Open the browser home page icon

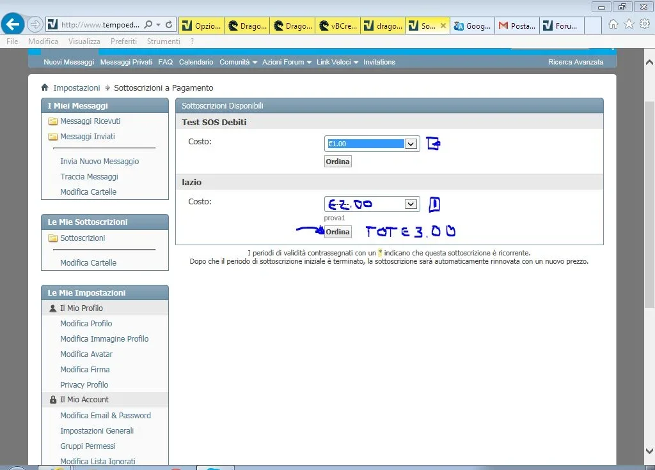(x=613, y=24)
